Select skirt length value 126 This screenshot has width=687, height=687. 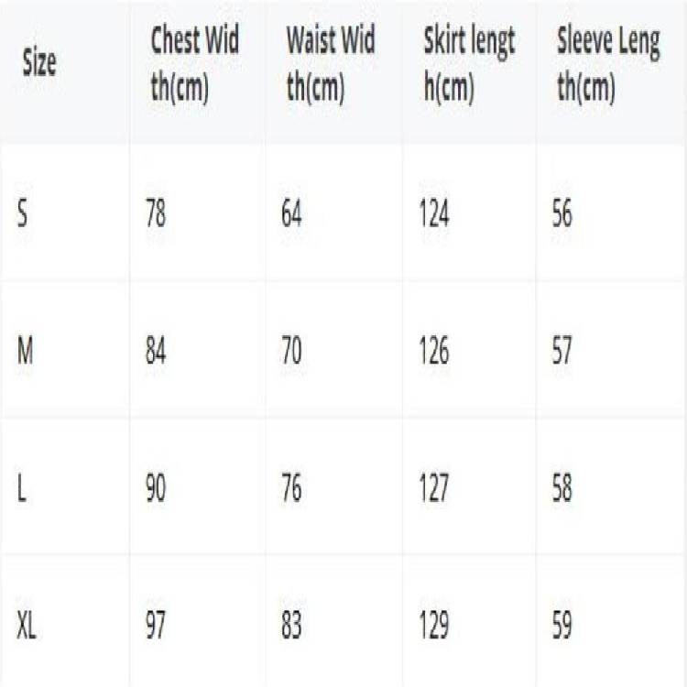pyautogui.click(x=433, y=352)
